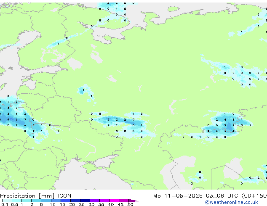Screen dimensions: 267x206
Task: Pick the legend swatch between 25 and 30
Action: (85, 201)
